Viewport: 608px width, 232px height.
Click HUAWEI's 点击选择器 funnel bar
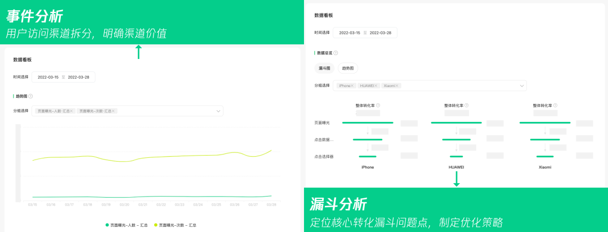tap(457, 157)
